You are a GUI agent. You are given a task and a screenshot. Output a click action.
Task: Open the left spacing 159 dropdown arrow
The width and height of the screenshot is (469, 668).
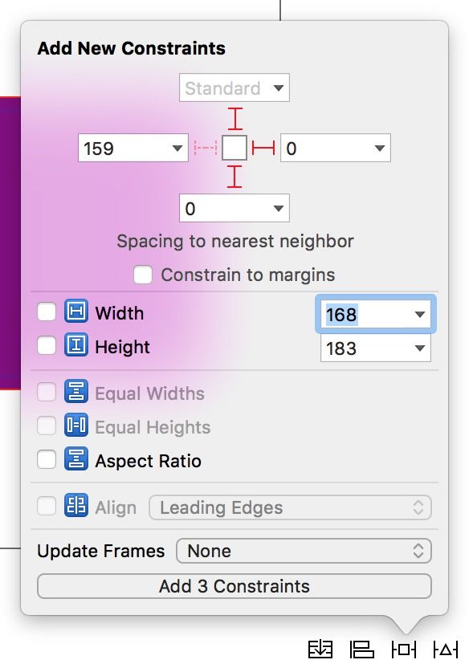(177, 149)
